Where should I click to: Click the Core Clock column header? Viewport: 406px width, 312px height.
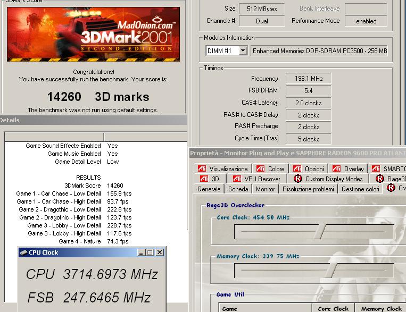tap(333, 308)
